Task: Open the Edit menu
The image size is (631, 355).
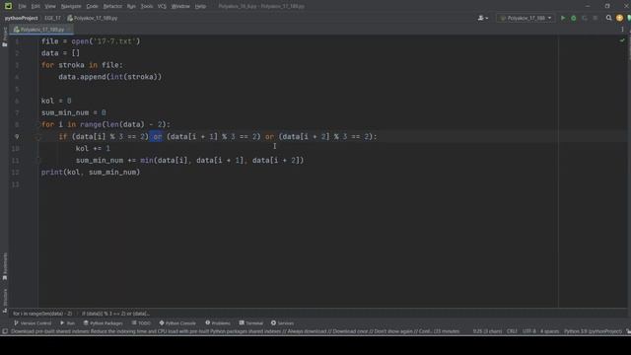Action: coord(35,6)
